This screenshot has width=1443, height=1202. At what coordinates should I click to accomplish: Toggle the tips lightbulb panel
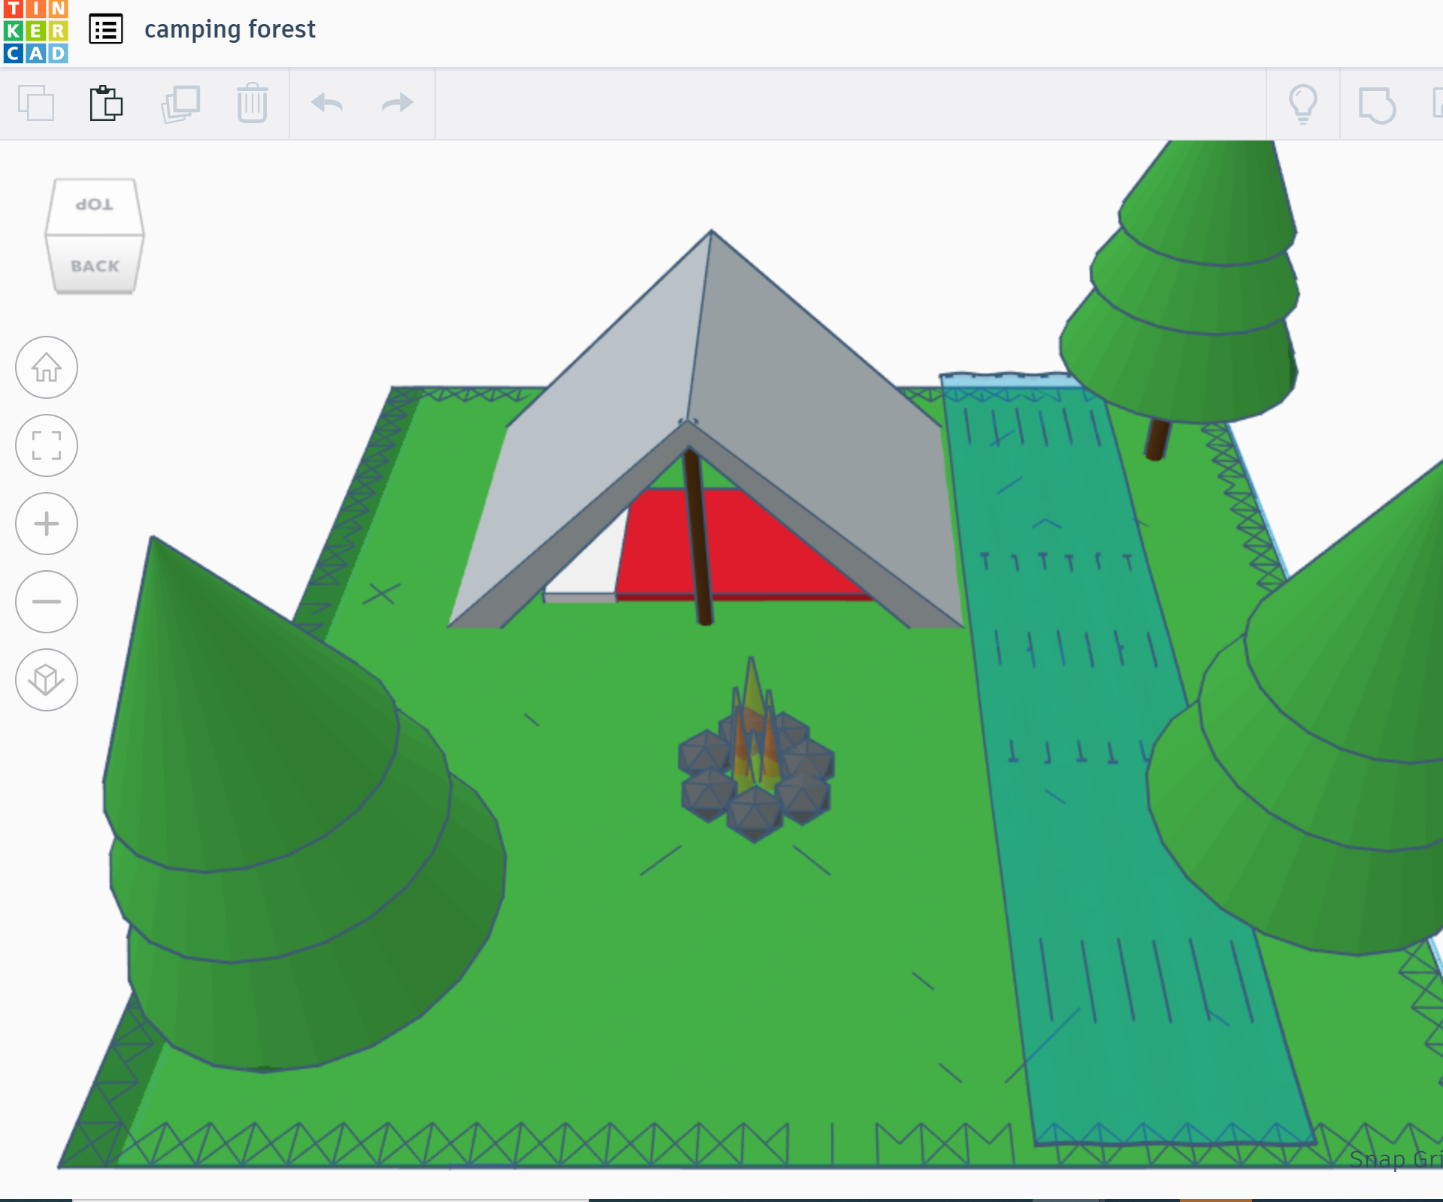1304,104
